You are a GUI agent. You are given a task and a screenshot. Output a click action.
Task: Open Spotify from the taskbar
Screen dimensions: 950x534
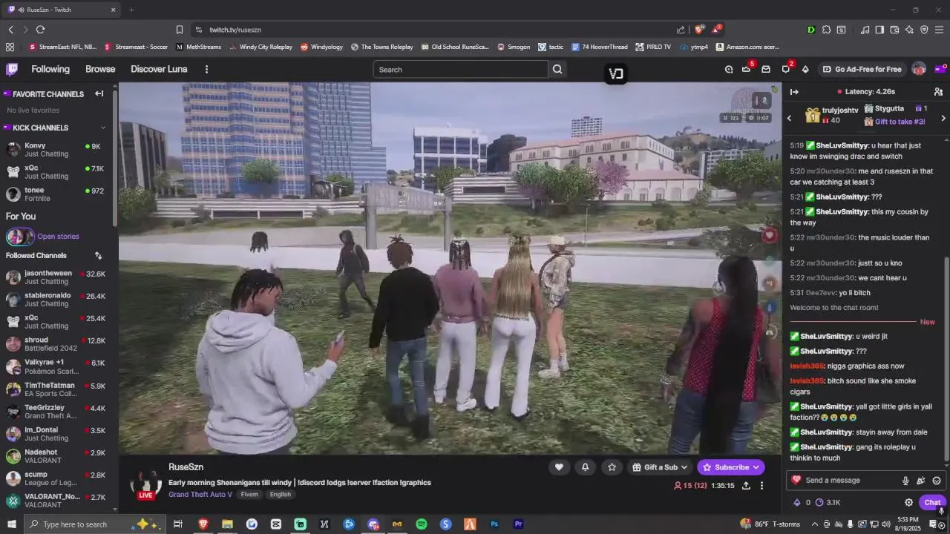click(x=422, y=524)
